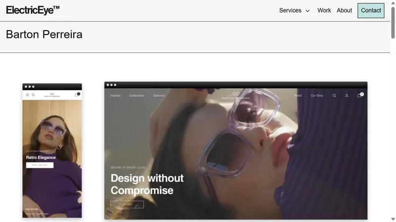Click cart icon in mobile mockup
The height and width of the screenshot is (222, 396).
77,95
